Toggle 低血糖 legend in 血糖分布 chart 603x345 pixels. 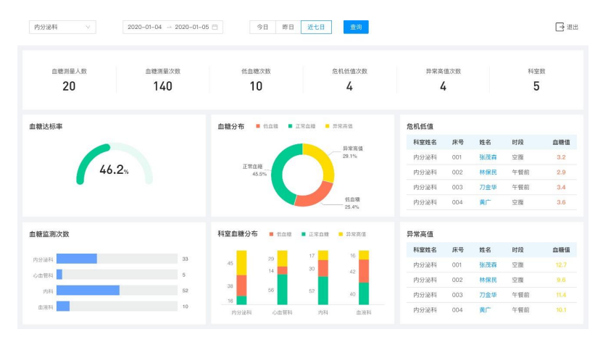point(267,126)
